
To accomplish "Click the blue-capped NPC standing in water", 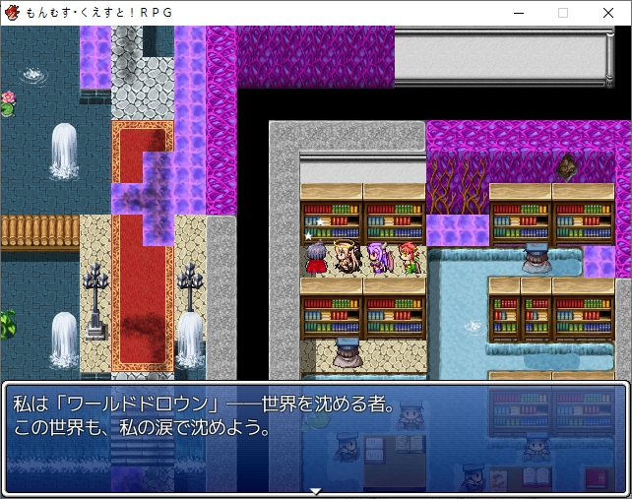I will point(537,259).
